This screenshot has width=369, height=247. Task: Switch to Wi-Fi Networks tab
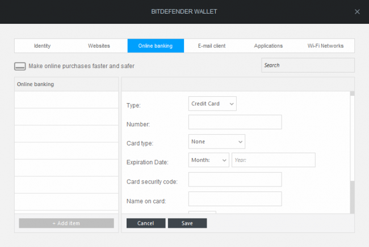pos(325,46)
